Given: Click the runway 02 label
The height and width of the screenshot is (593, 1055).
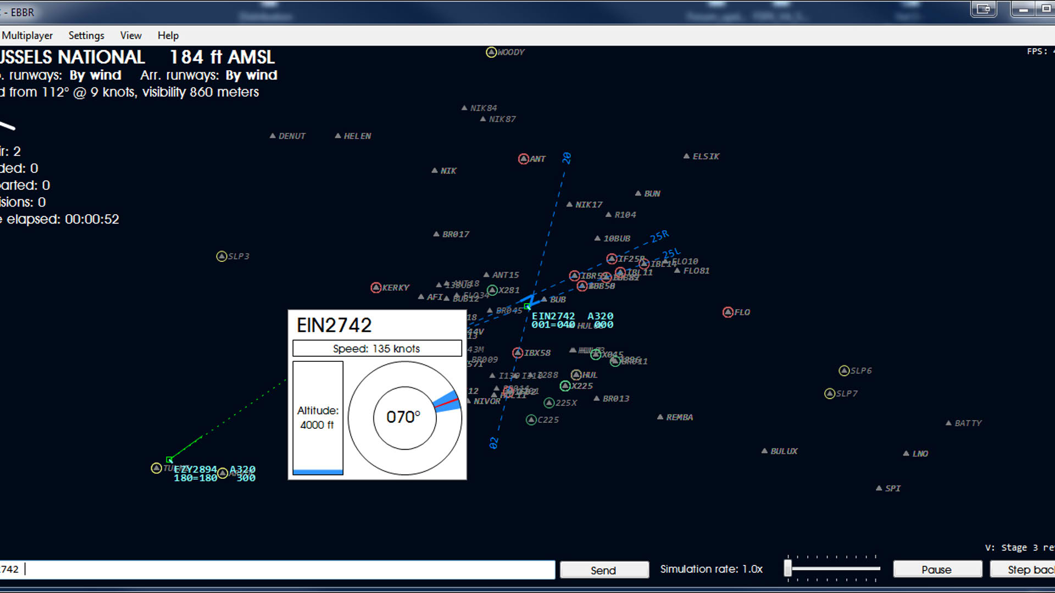Looking at the screenshot, I should pyautogui.click(x=493, y=443).
